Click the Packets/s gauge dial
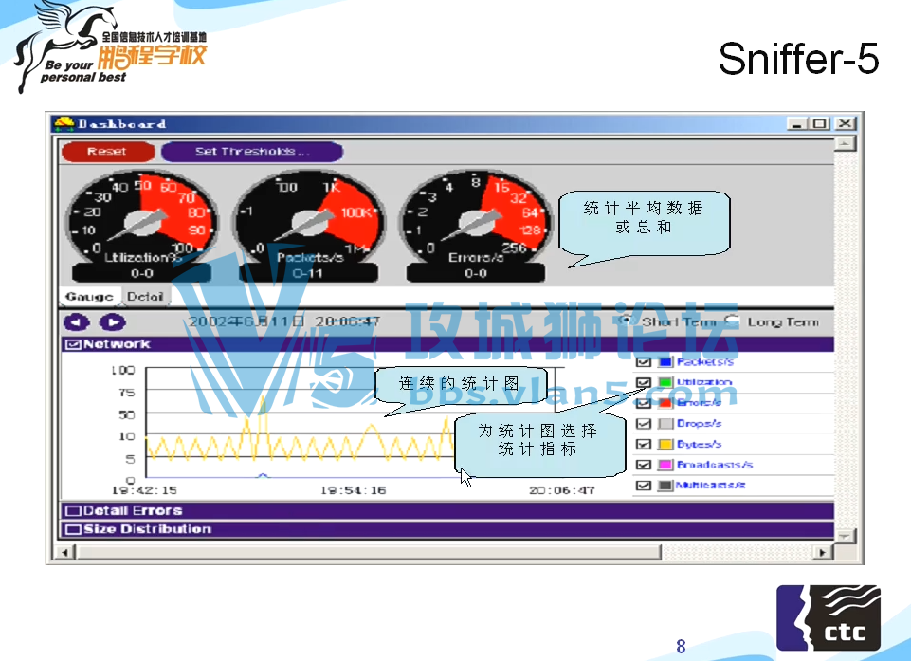This screenshot has height=661, width=911. click(308, 221)
